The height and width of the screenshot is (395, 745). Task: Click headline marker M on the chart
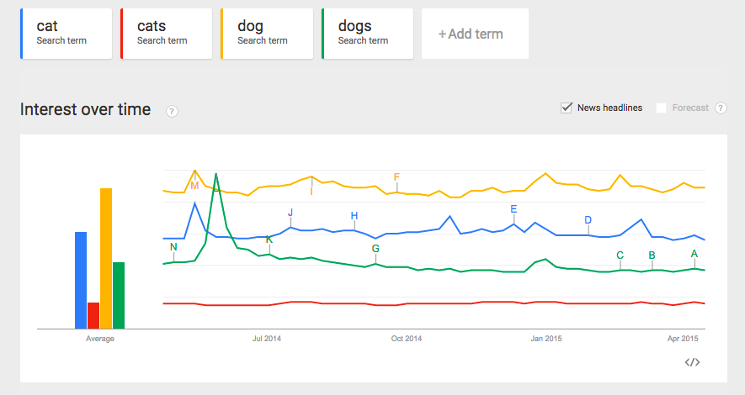coord(194,185)
